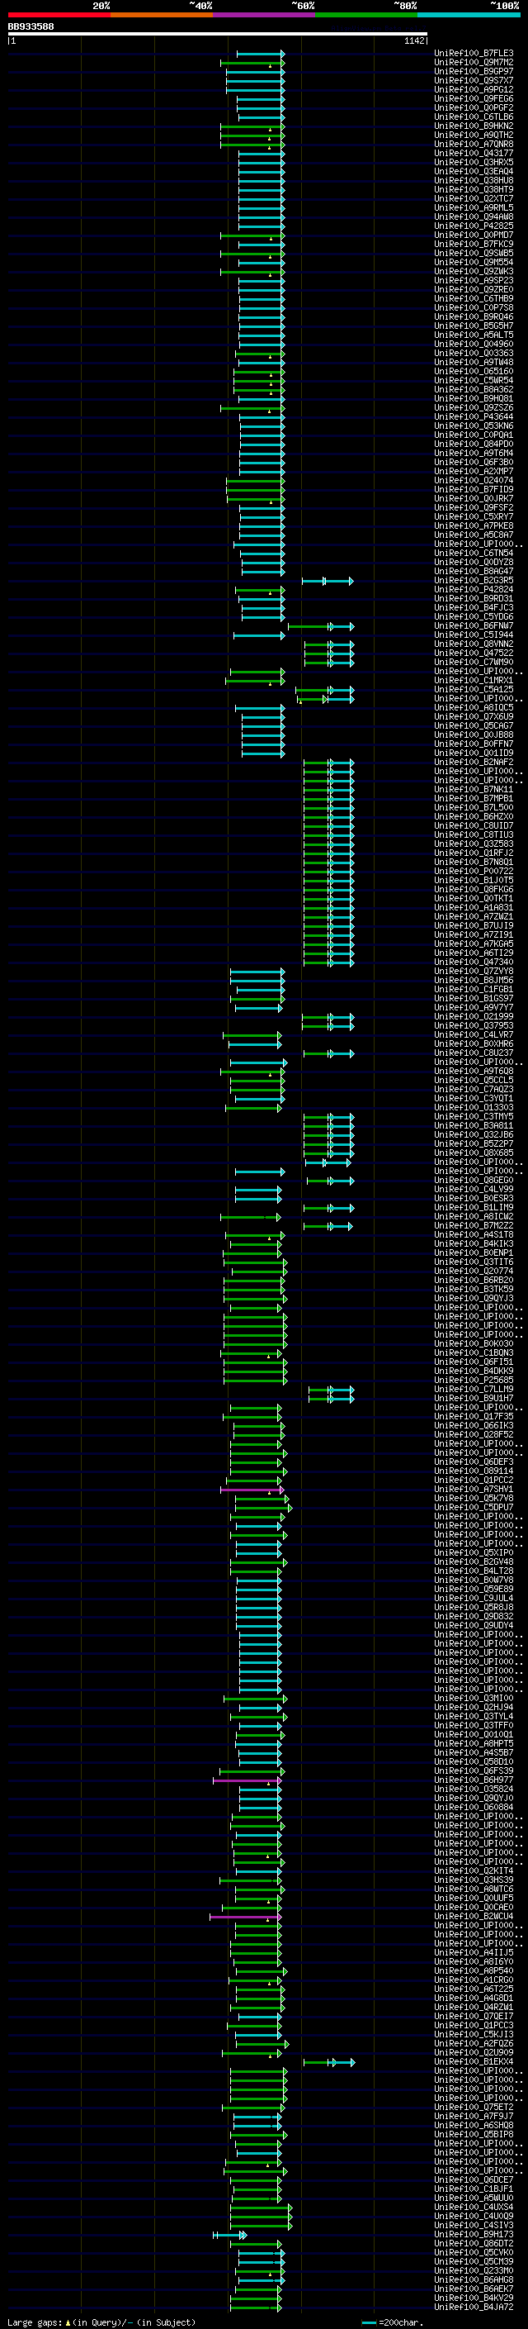Screen dimensions: 528x2329
Task: Open hit UniRef100_Q9S7X7
Action: click(x=474, y=80)
